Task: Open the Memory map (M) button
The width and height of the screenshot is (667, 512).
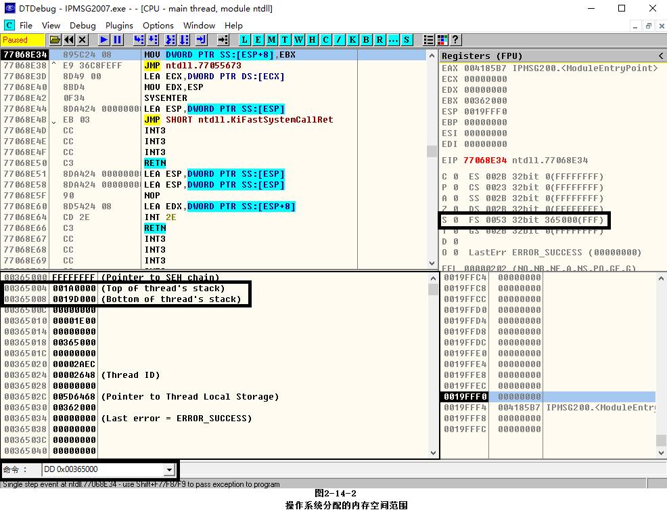Action: 271,40
